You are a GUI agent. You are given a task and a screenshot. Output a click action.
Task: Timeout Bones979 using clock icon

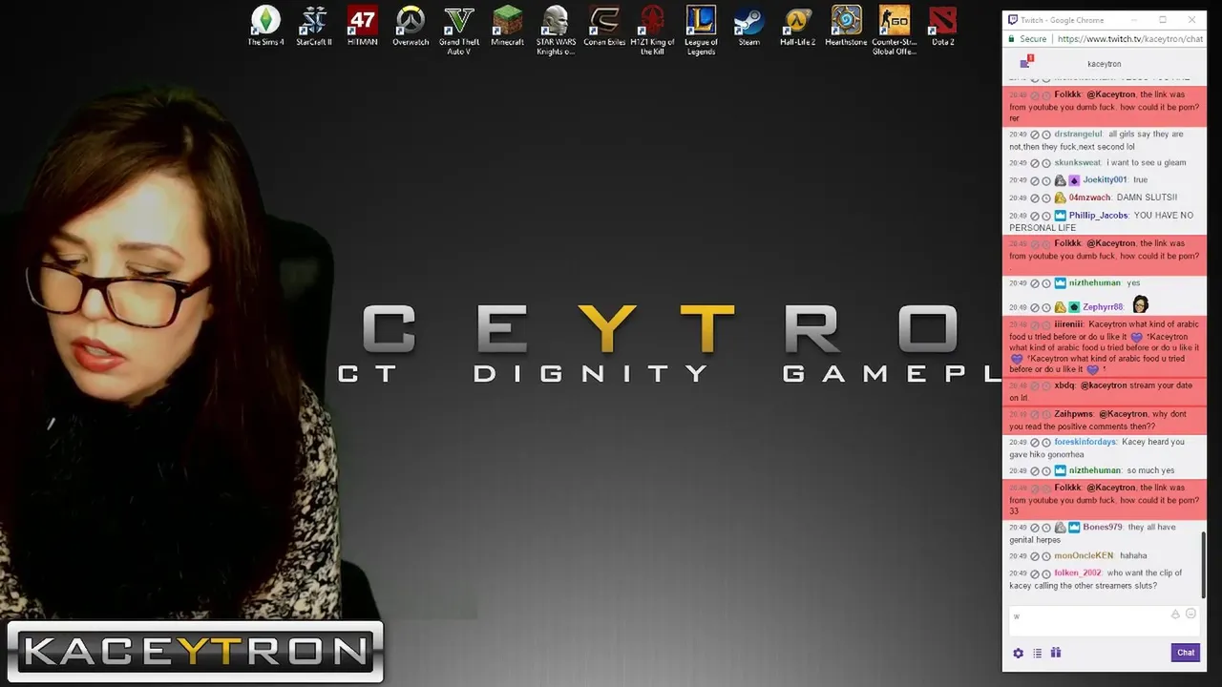tap(1046, 528)
